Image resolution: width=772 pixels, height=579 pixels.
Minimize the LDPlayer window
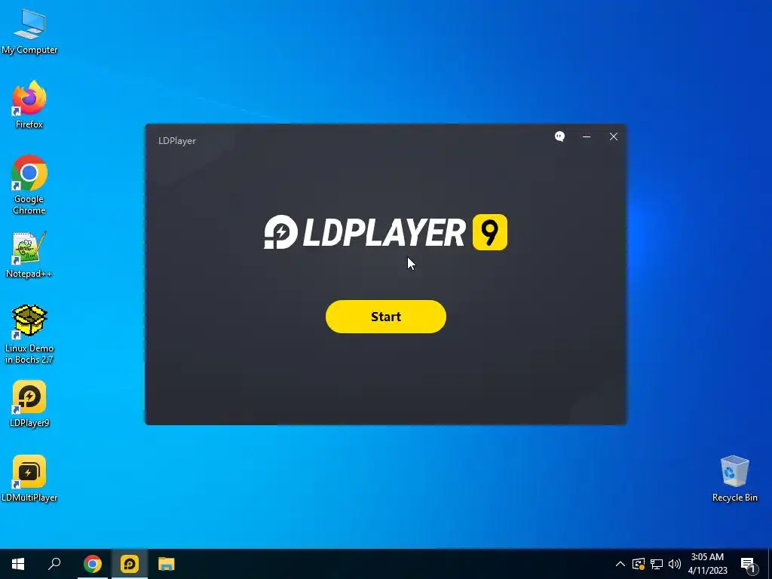(587, 136)
